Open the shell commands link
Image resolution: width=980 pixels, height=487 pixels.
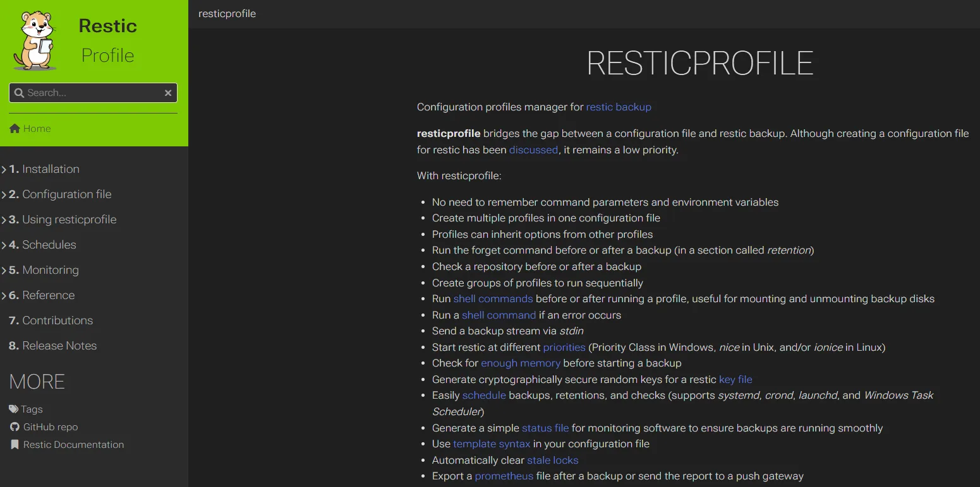493,299
